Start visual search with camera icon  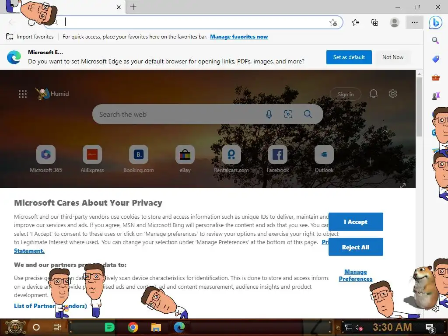(288, 114)
